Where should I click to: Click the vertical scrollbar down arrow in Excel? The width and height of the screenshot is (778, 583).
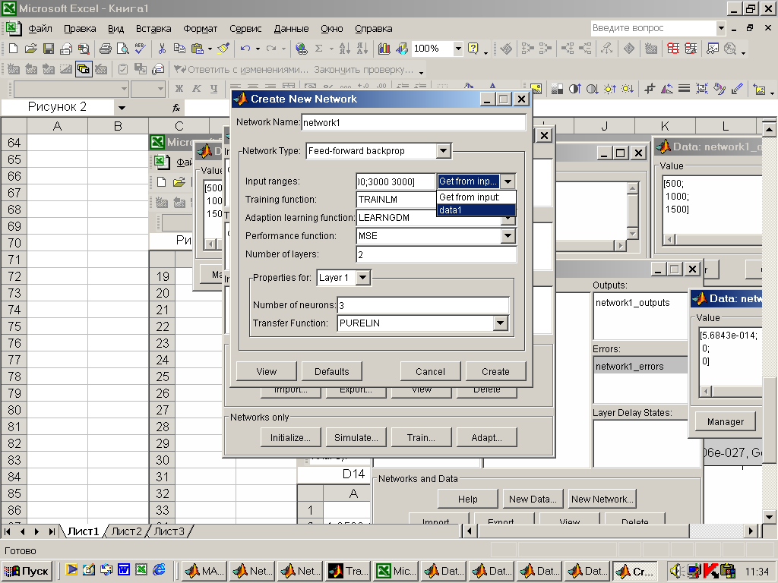tap(769, 516)
